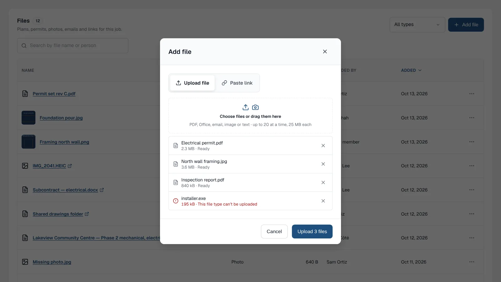Click Cancel in the Add file dialog
Screen dimensions: 501x282
point(274,232)
